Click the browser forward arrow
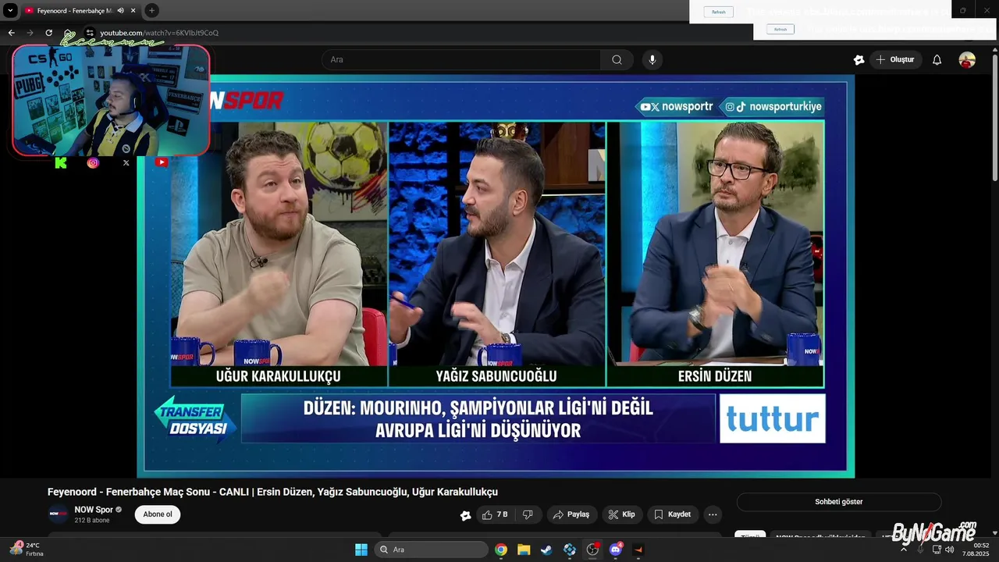The height and width of the screenshot is (562, 999). [30, 33]
